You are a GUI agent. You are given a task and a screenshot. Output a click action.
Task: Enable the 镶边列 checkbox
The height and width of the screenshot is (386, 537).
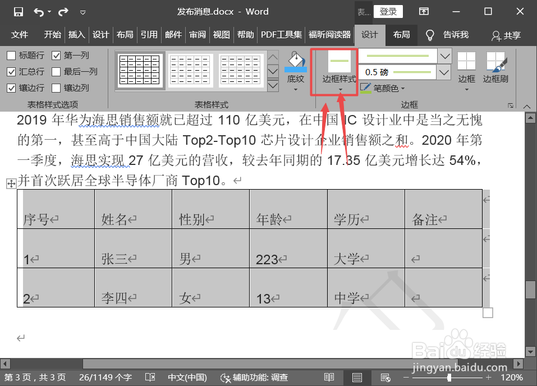(56, 88)
